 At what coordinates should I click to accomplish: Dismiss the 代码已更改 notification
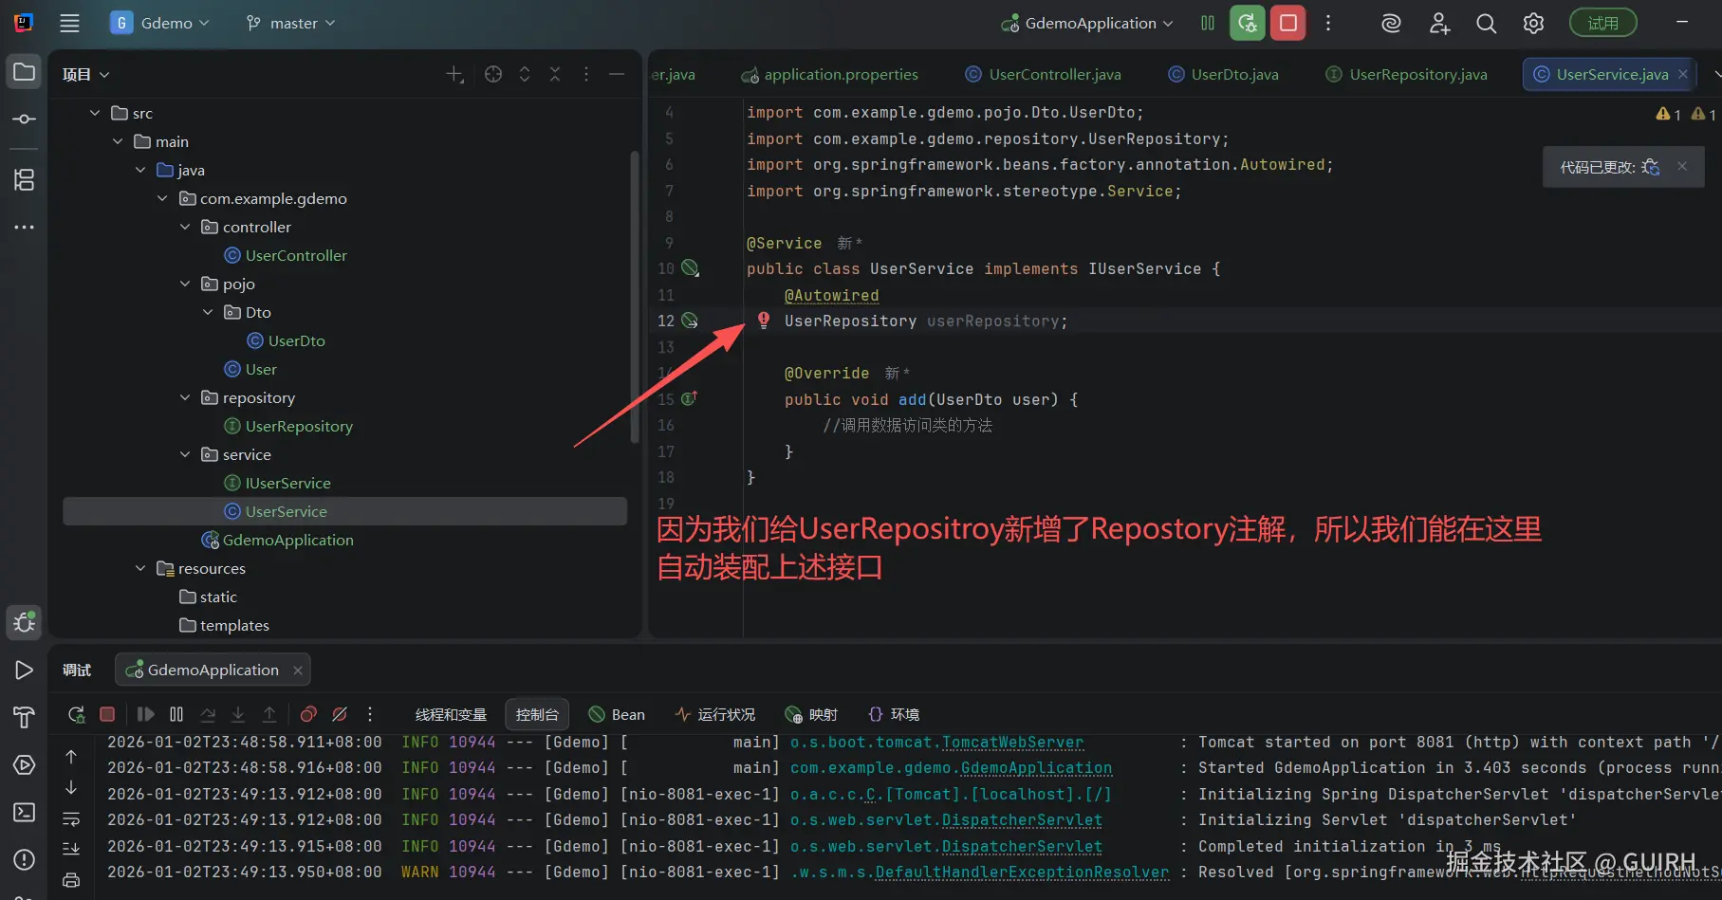click(1682, 166)
